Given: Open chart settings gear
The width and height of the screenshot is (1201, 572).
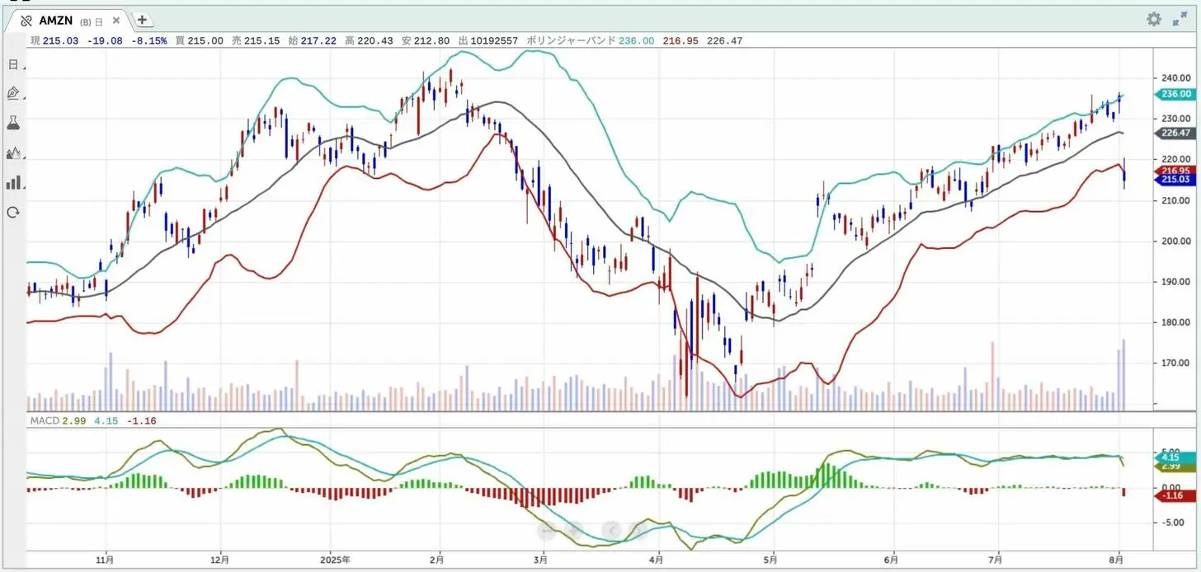Looking at the screenshot, I should pos(1154,19).
